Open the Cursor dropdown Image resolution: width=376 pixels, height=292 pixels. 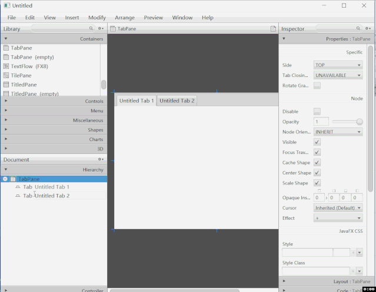pyautogui.click(x=338, y=208)
